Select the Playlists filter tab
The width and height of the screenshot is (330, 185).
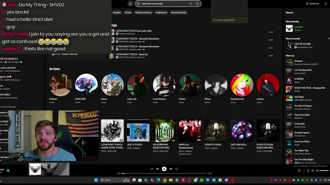pos(117,12)
